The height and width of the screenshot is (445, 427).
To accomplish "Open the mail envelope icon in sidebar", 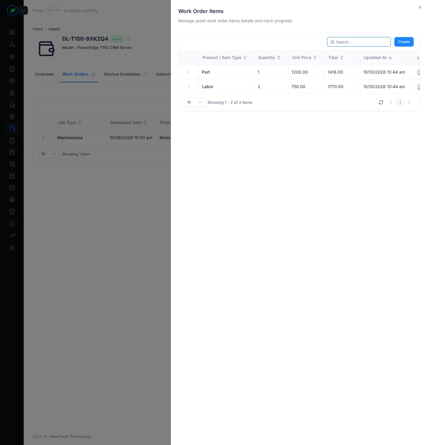I will point(12,188).
